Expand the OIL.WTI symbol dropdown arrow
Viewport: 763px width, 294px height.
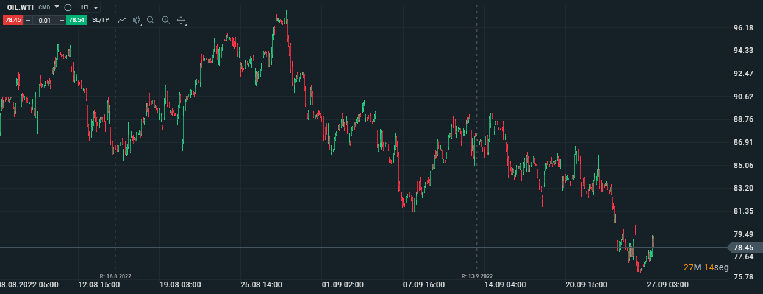(x=57, y=7)
